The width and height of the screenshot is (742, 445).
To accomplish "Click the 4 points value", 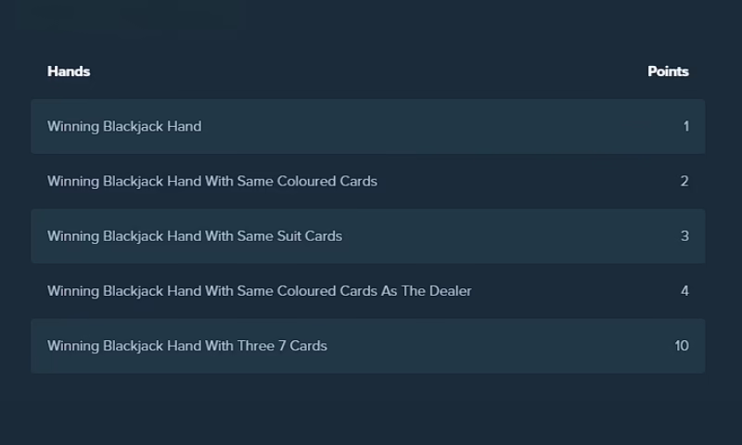I will pos(684,291).
